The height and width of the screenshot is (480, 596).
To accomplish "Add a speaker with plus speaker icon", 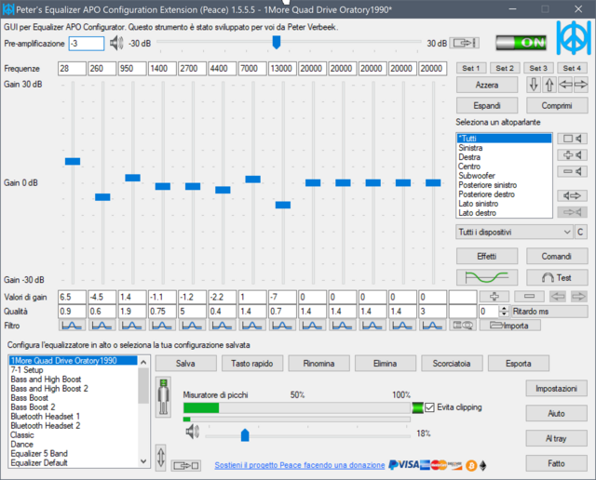I will tap(572, 155).
